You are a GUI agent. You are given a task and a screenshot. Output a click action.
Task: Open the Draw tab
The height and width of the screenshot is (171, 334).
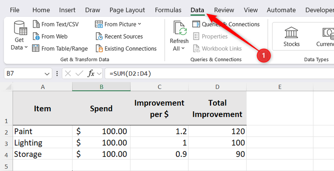point(93,10)
